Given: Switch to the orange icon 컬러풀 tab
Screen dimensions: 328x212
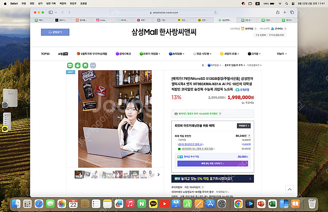Looking at the screenshot, I should click(81, 20).
